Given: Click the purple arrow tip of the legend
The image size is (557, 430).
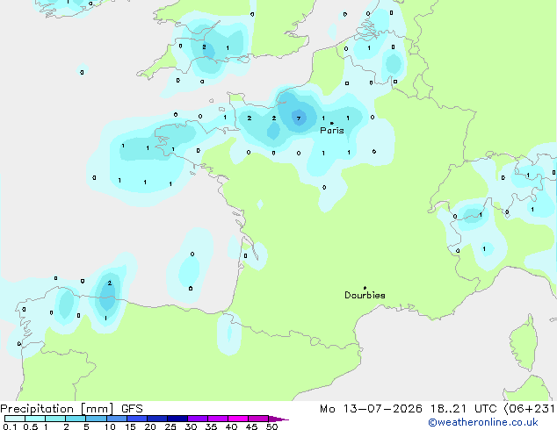Looking at the screenshot, I should point(278,419).
